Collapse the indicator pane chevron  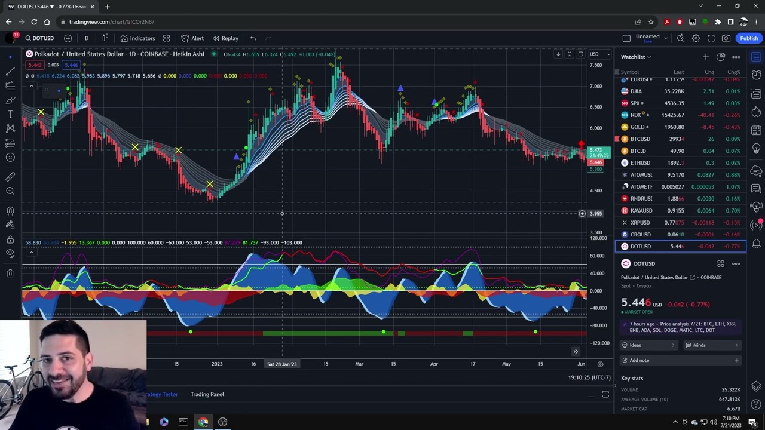31,253
